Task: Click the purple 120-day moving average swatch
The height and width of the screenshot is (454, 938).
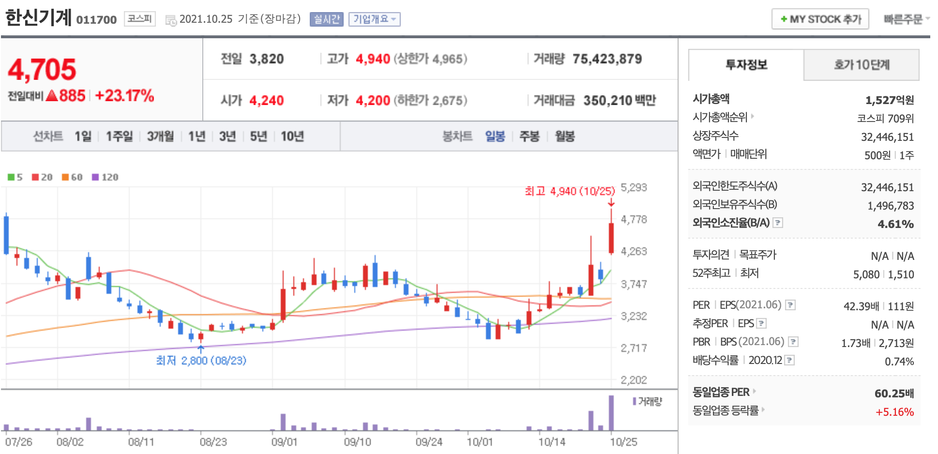Action: [x=95, y=177]
